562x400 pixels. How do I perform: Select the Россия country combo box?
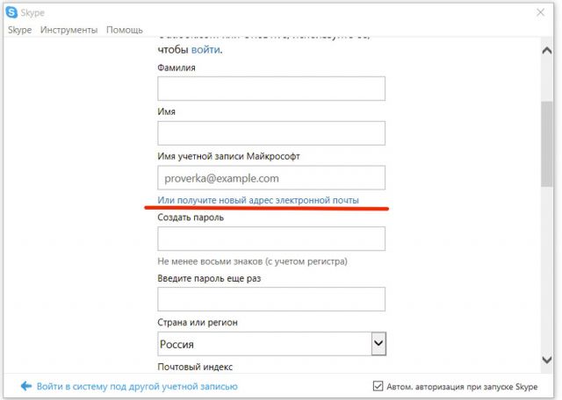271,344
